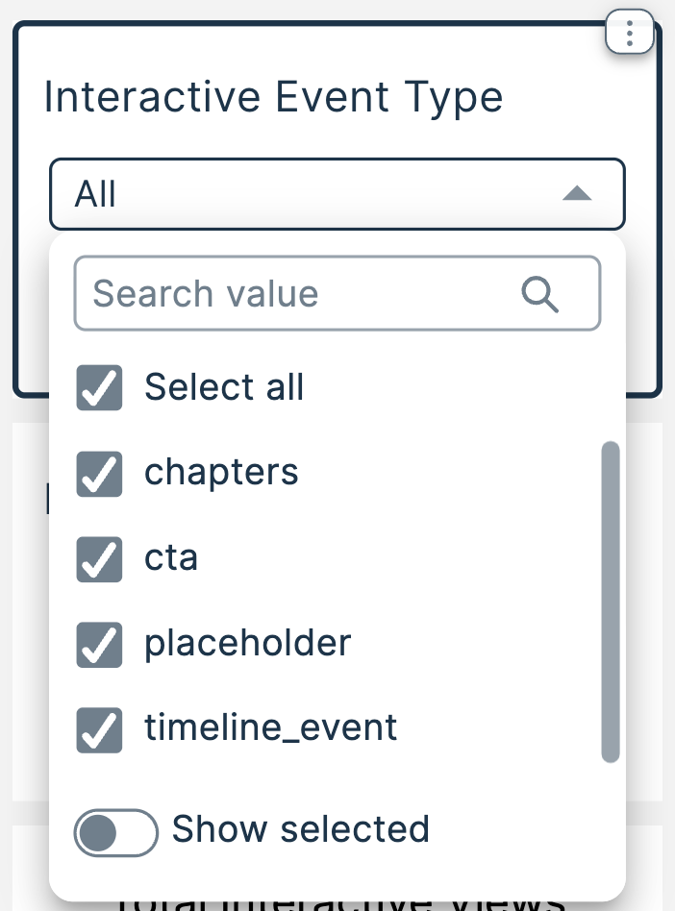This screenshot has height=911, width=675.
Task: Toggle the timeline_event checkbox
Action: (99, 729)
